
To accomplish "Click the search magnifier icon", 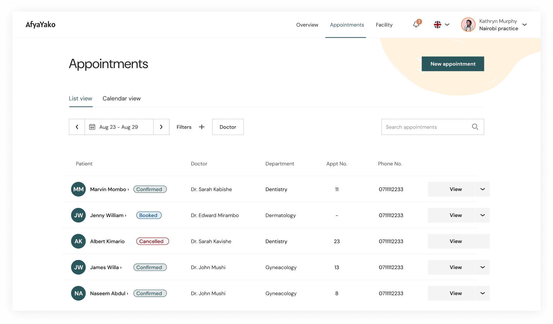I will pos(475,127).
